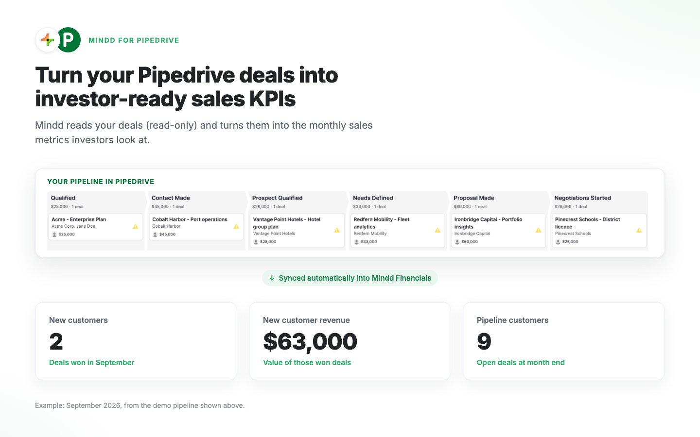
Task: Click the MINDD FOR PIPEDRIVE label
Action: (134, 40)
